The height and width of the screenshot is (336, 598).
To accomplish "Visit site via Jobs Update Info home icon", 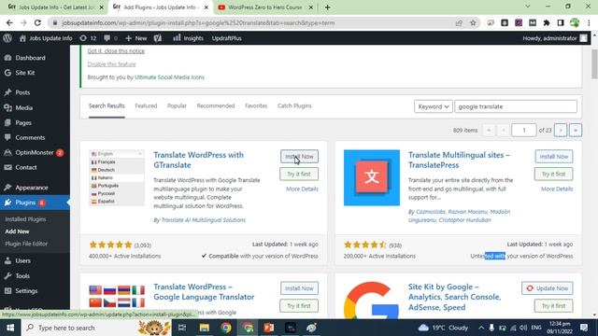I will pyautogui.click(x=46, y=38).
